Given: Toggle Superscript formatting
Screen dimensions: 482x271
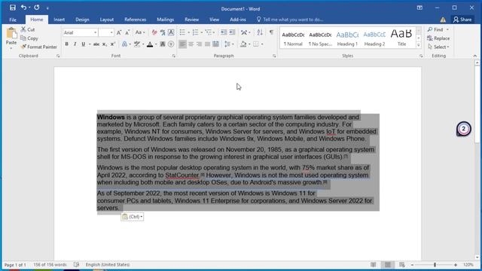Looking at the screenshot, I should pyautogui.click(x=113, y=44).
